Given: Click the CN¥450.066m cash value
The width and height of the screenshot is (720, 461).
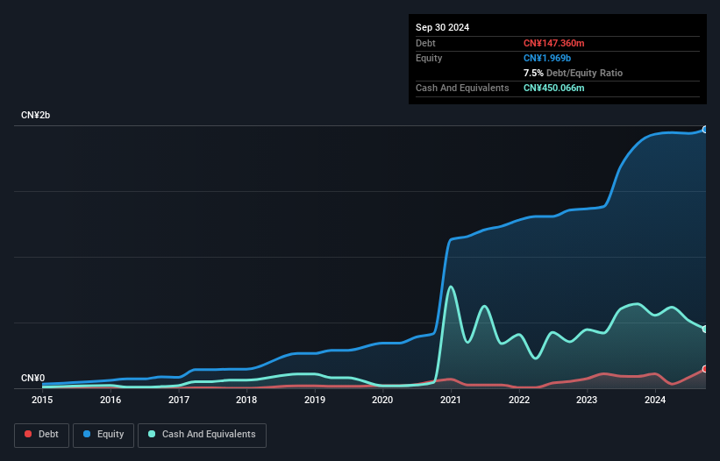Looking at the screenshot, I should (553, 88).
